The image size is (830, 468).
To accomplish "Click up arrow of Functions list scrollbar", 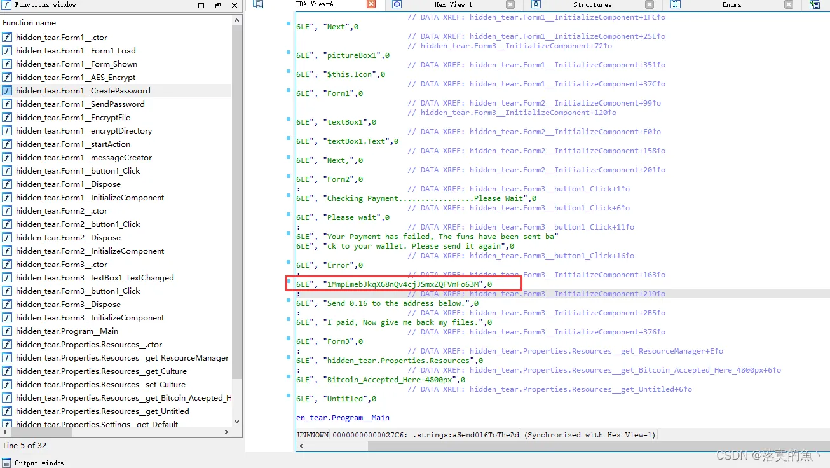I will click(x=237, y=21).
